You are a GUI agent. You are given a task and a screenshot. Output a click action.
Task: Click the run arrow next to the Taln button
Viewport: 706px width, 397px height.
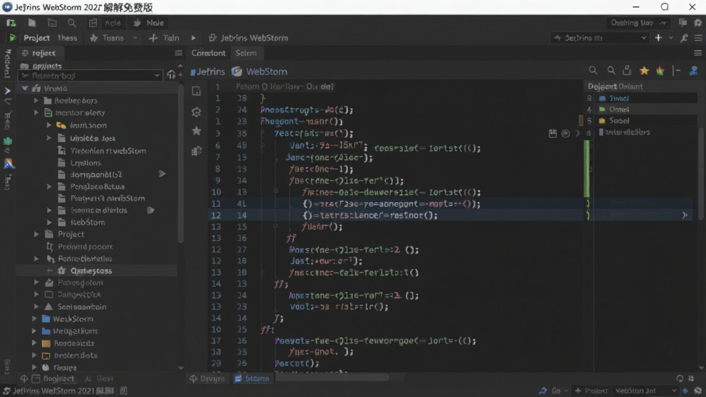tap(193, 38)
